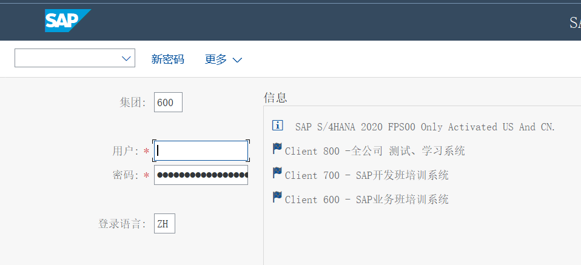The height and width of the screenshot is (265, 581).
Task: Click the SAP logo in header
Action: pyautogui.click(x=68, y=21)
